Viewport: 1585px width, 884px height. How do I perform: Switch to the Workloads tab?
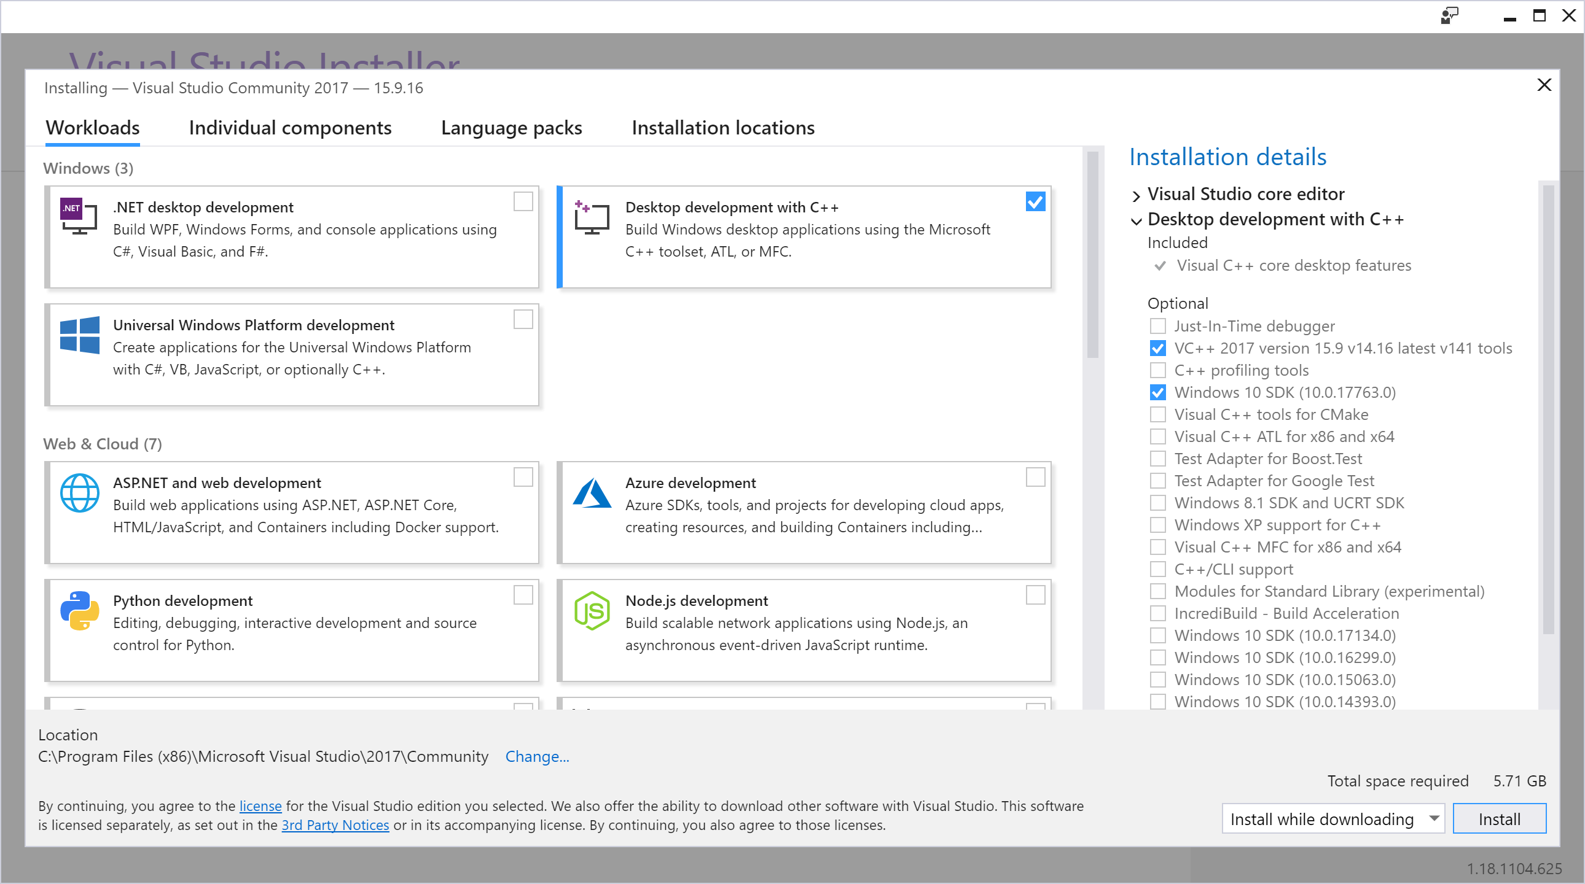tap(92, 128)
